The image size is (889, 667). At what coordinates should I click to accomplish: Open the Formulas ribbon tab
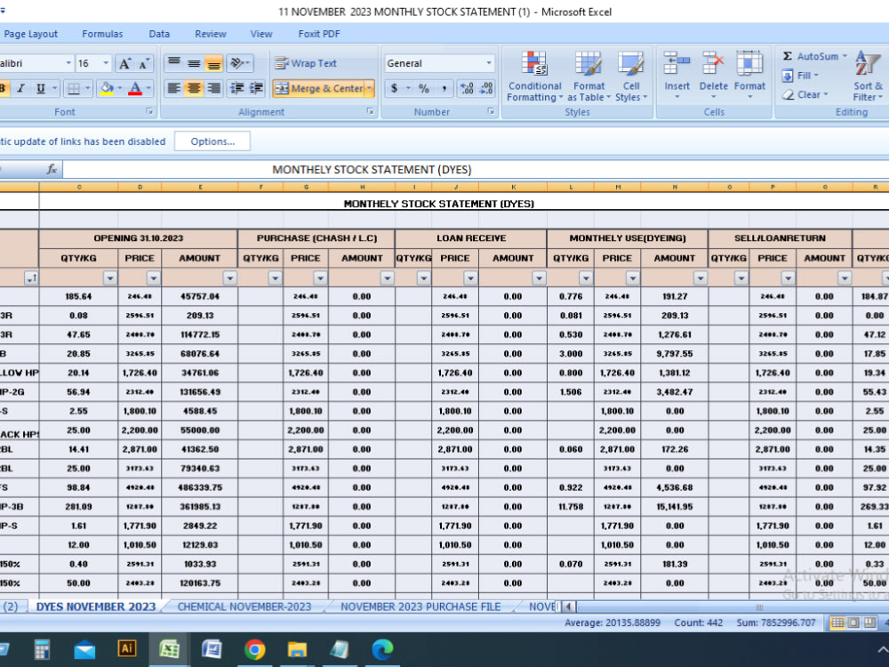tap(102, 34)
